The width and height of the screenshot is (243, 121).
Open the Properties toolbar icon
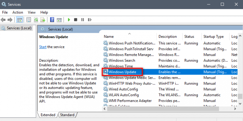tap(29, 20)
